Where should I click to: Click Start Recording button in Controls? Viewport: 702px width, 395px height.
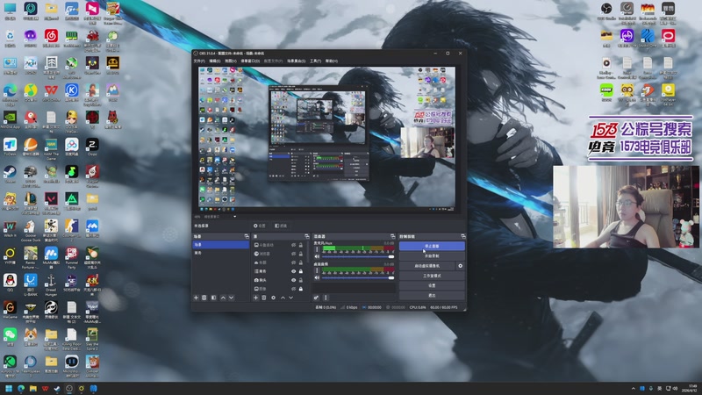click(432, 256)
